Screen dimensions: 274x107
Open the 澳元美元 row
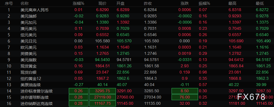[x=137, y=29]
